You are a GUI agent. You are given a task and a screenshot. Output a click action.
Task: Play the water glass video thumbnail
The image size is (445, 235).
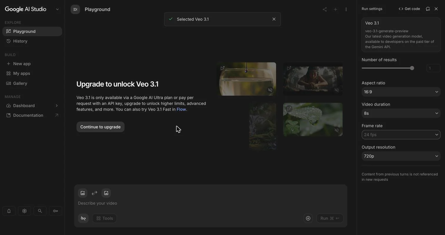coord(222,68)
